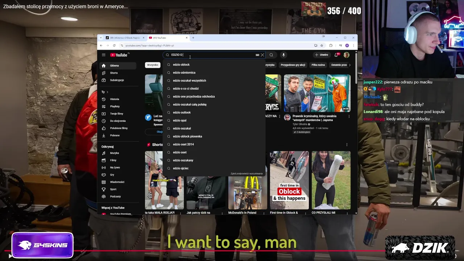This screenshot has width=464, height=261.
Task: Start voice search with the microphone icon
Action: click(283, 55)
